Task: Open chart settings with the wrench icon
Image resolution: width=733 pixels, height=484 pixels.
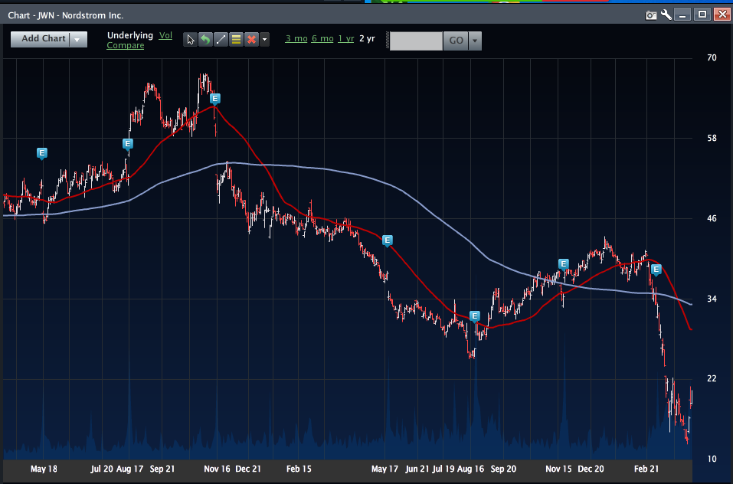Action: click(666, 15)
